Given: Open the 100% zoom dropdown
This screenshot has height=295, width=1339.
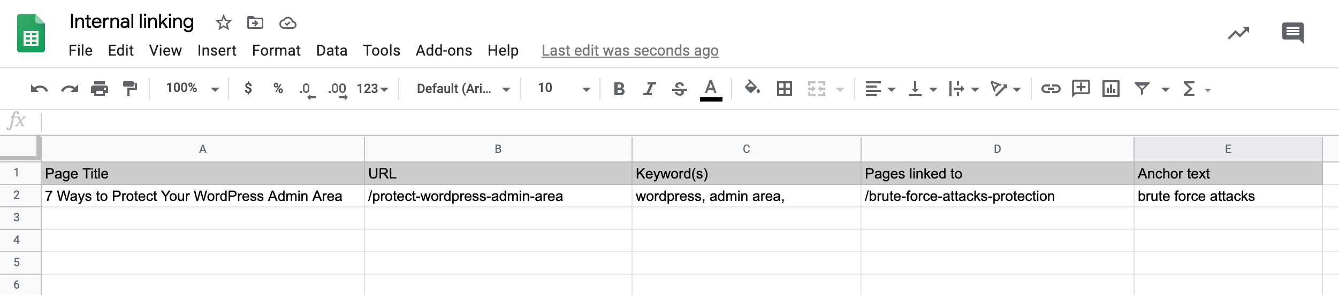Looking at the screenshot, I should point(192,89).
